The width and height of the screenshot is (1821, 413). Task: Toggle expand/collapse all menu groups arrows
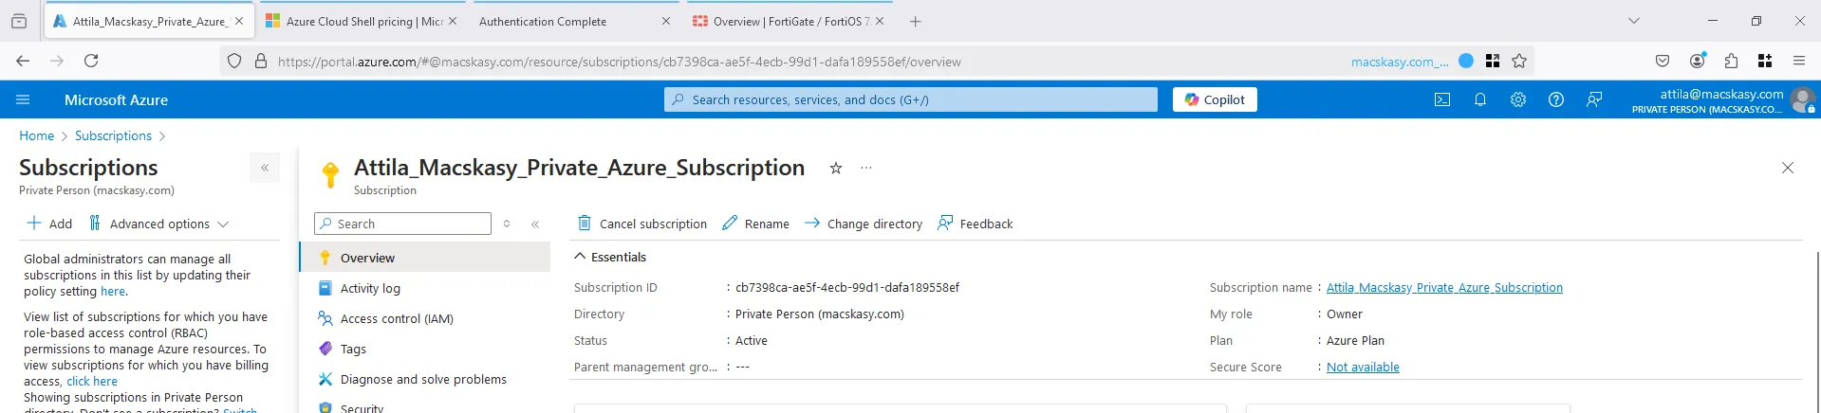tap(507, 224)
